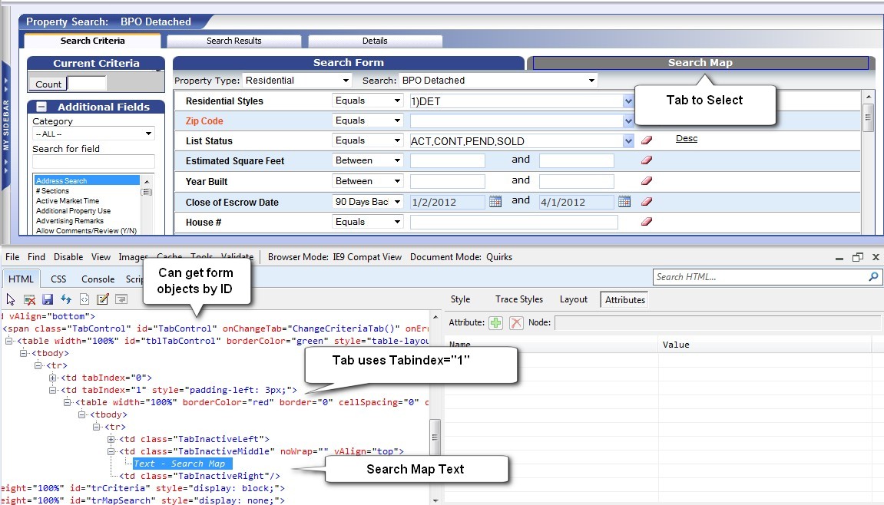
Task: Open the 90 Days Back date range dropdown
Action: pyautogui.click(x=368, y=202)
